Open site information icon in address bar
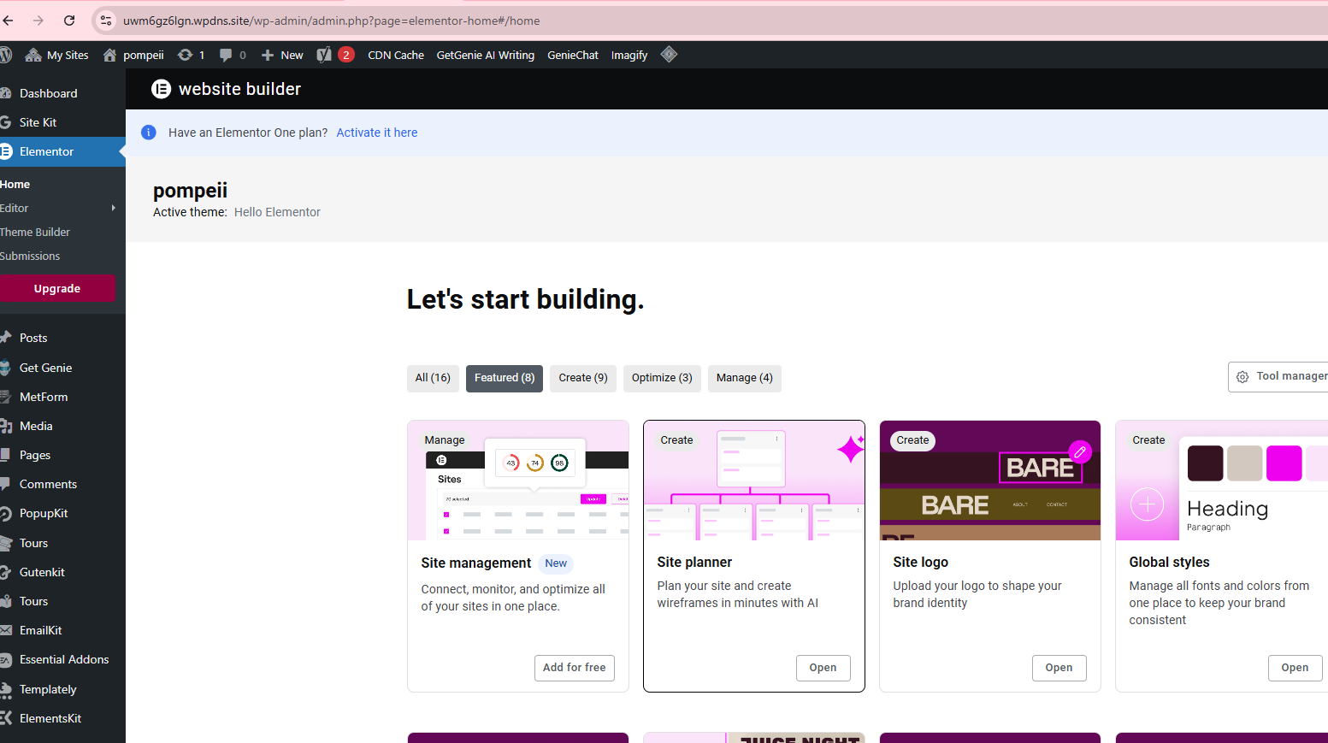The height and width of the screenshot is (743, 1328). coord(105,21)
